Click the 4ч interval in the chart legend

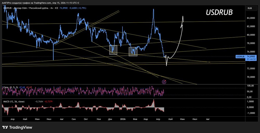(x=52, y=8)
